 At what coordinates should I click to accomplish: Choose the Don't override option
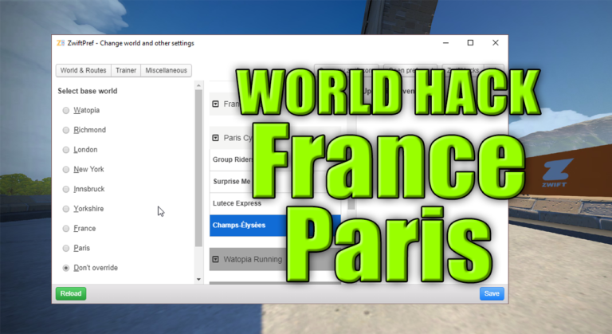click(x=66, y=268)
